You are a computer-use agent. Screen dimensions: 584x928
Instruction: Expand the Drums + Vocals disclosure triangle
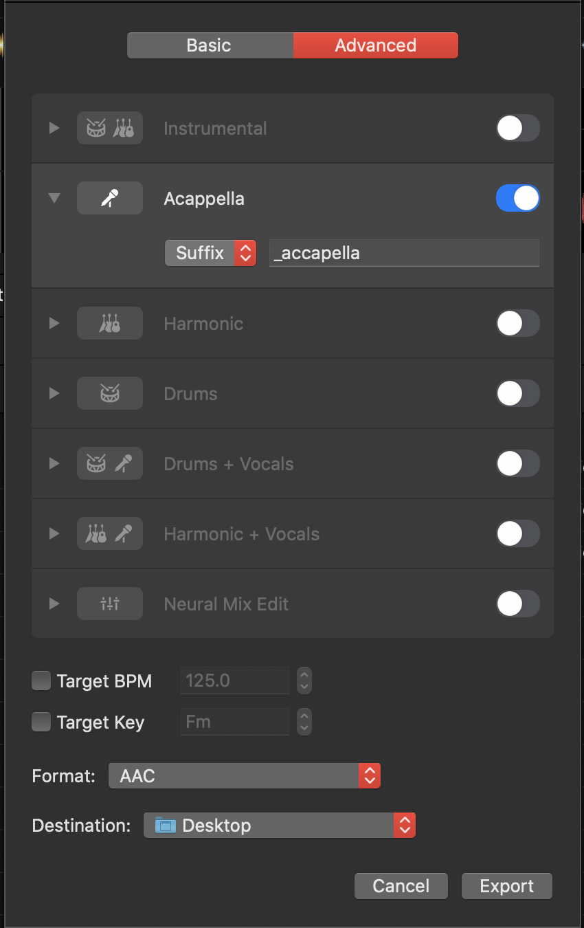coord(54,463)
